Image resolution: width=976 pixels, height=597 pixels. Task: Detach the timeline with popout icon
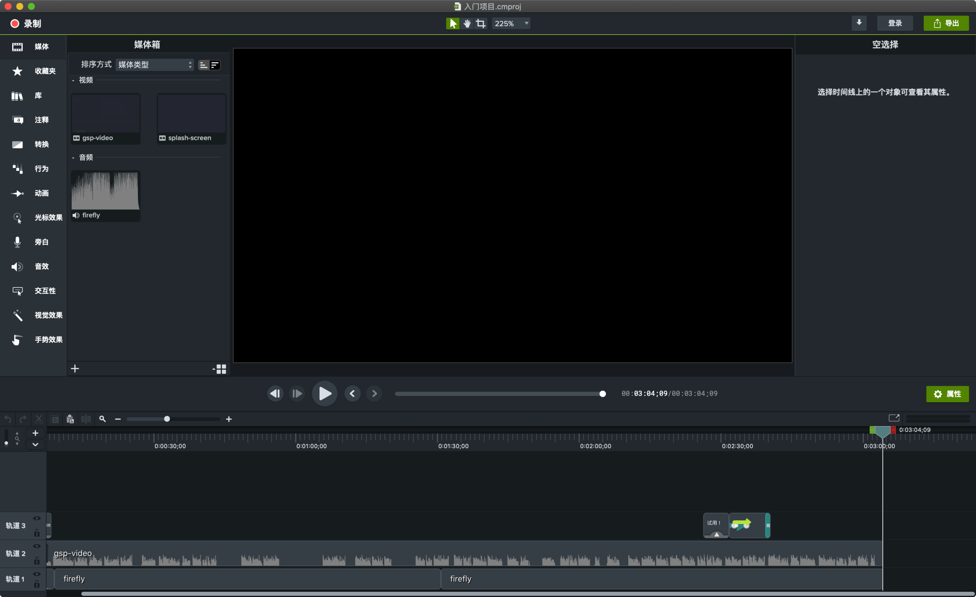pyautogui.click(x=894, y=418)
